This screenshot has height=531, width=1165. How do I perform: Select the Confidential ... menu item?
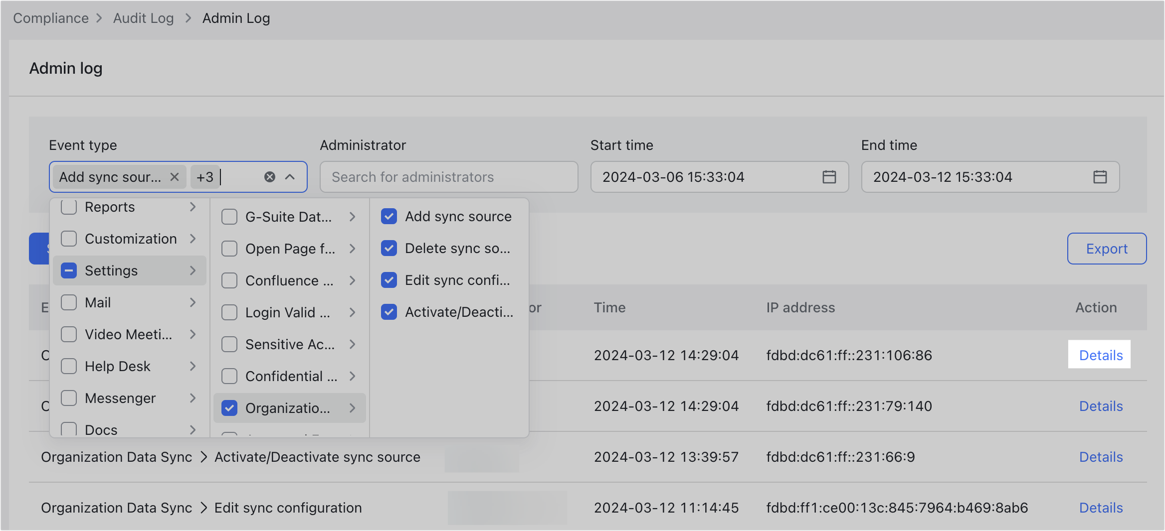tap(290, 376)
